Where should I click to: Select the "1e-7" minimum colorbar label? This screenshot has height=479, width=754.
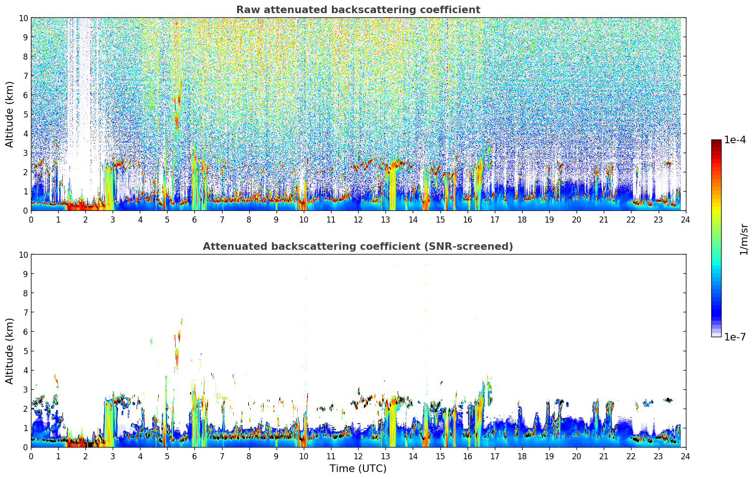[735, 337]
